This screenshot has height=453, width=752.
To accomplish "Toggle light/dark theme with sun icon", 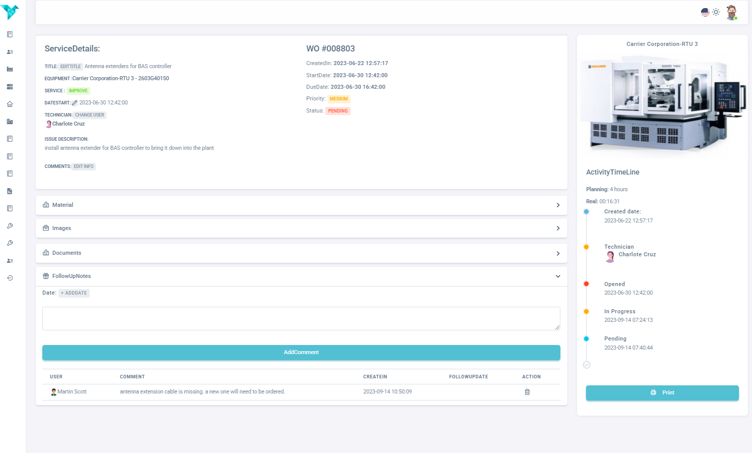I will click(x=716, y=12).
